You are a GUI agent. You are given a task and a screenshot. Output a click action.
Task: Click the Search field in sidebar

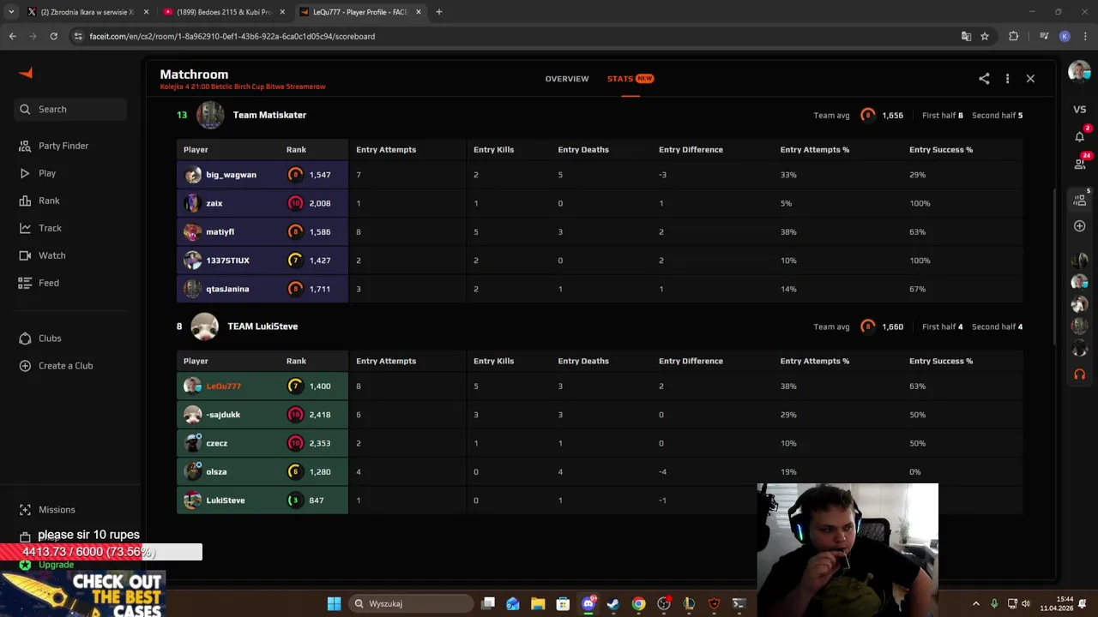click(70, 109)
